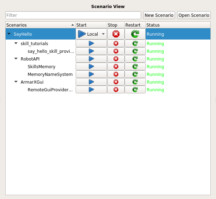Start the MemoryNameSystem component

point(91,74)
